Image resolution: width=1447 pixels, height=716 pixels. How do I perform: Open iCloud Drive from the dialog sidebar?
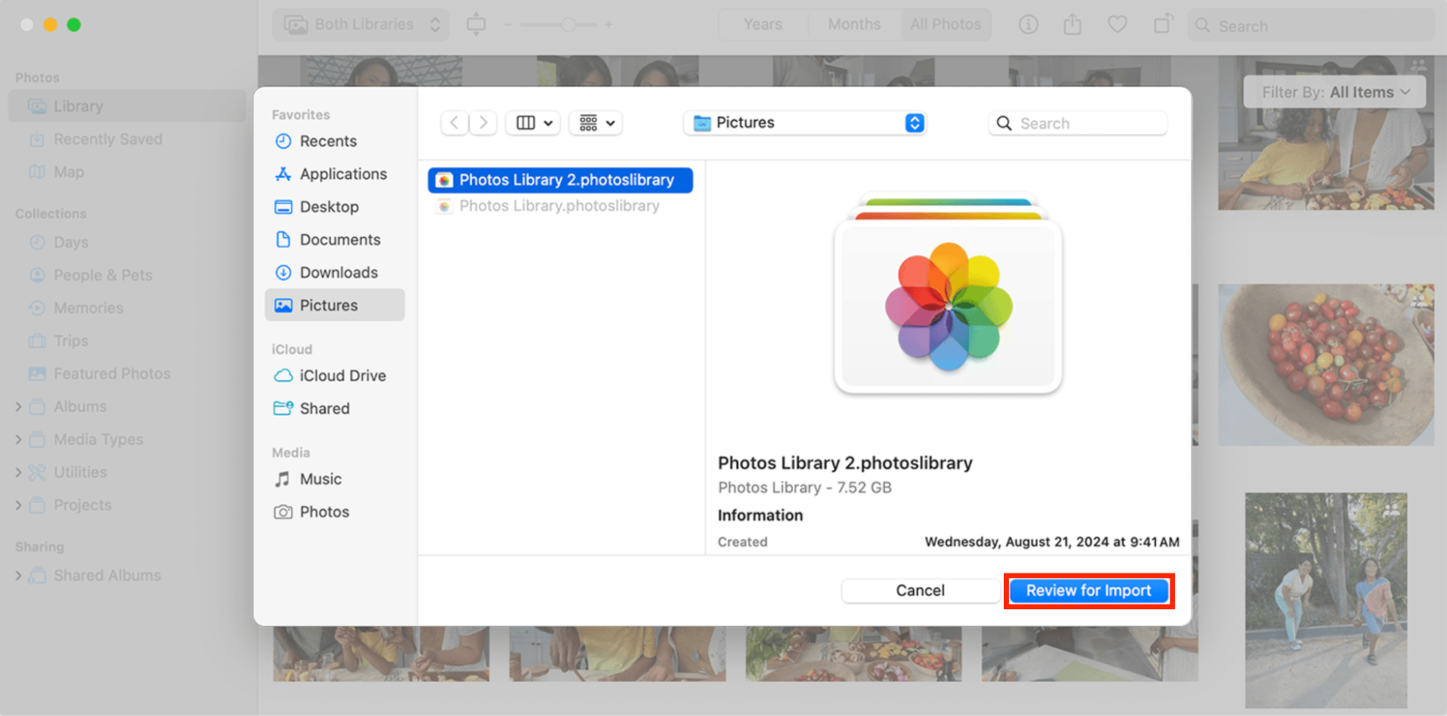pos(342,375)
